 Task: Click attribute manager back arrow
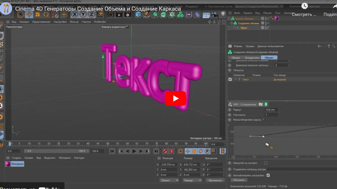tap(320, 46)
